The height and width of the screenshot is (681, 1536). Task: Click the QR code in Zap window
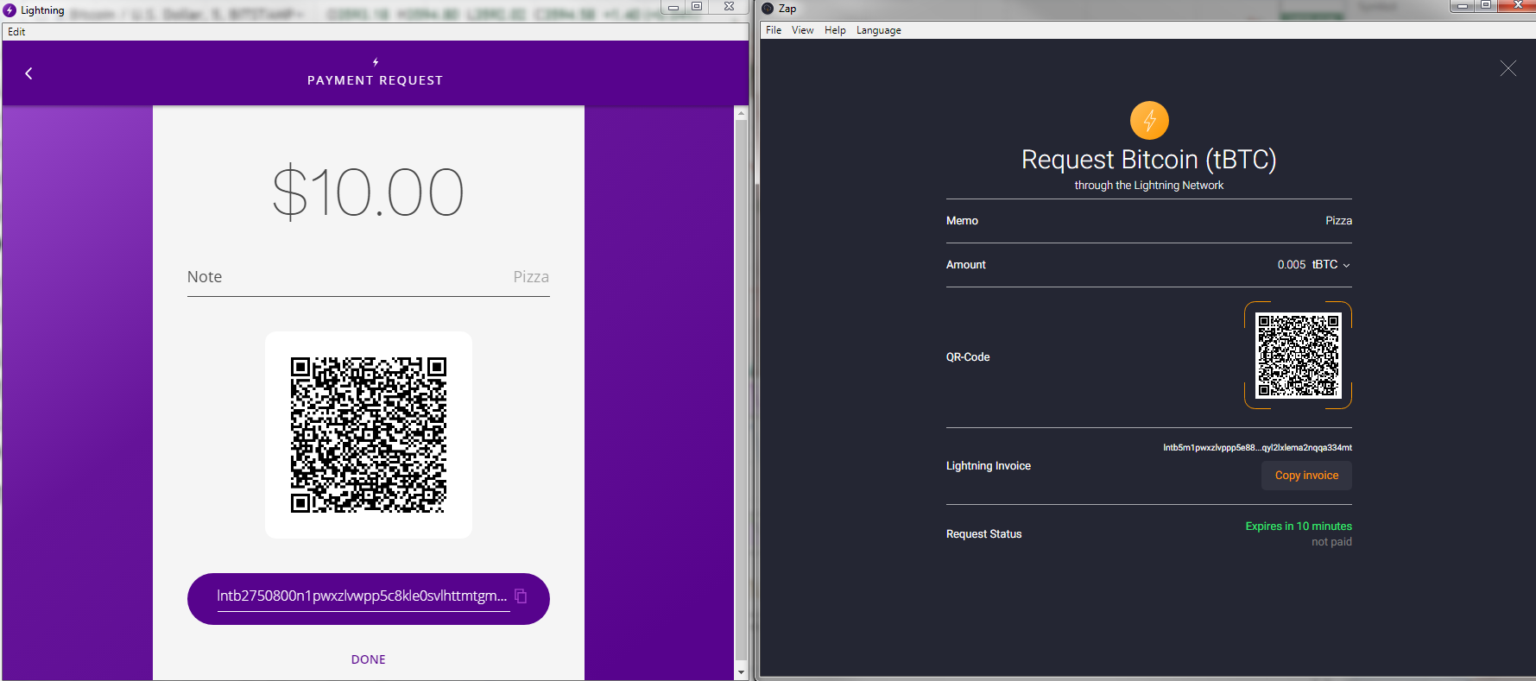(x=1298, y=355)
